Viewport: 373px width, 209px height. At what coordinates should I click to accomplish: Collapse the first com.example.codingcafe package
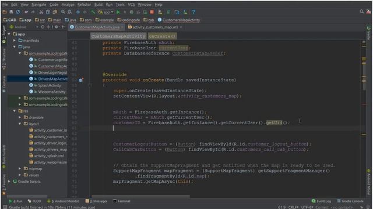[20, 53]
